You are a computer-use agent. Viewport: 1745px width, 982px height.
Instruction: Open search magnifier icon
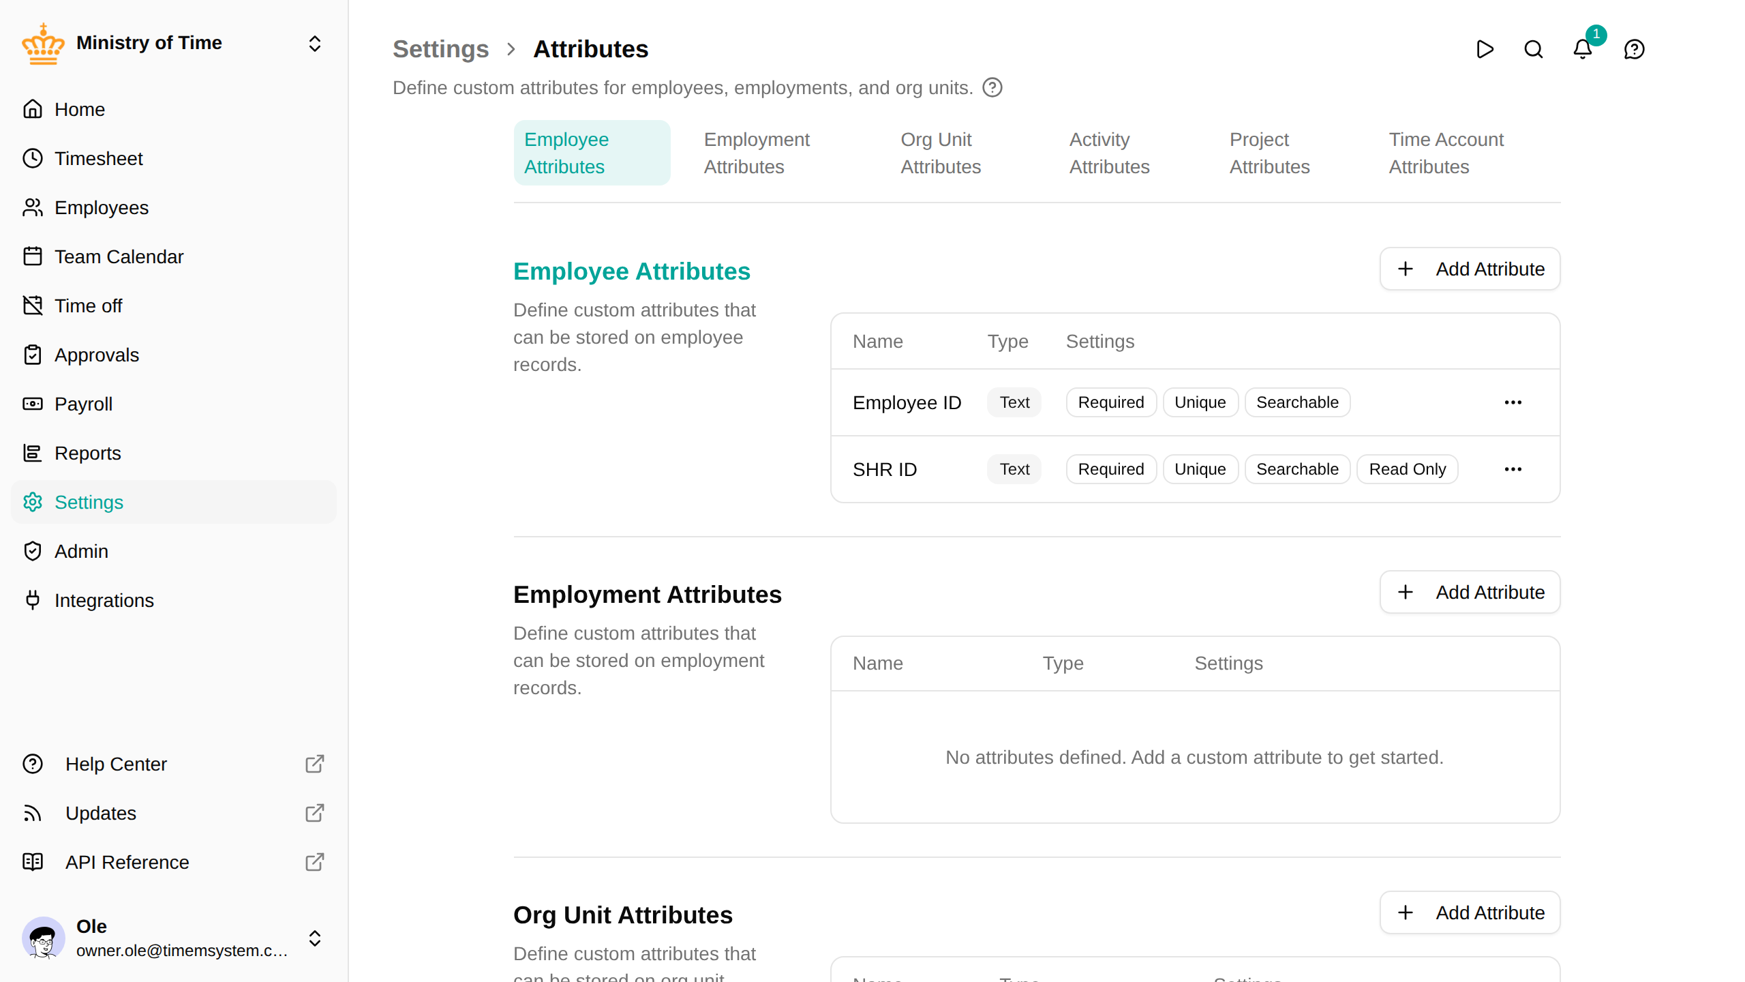(1534, 49)
